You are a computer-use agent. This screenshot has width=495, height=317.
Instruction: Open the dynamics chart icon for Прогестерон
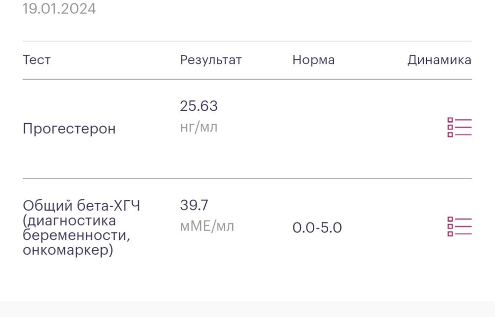[x=459, y=128]
